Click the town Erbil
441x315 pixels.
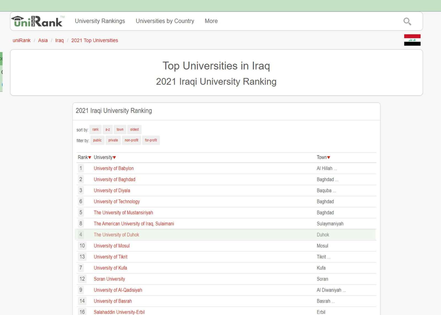[x=321, y=312]
